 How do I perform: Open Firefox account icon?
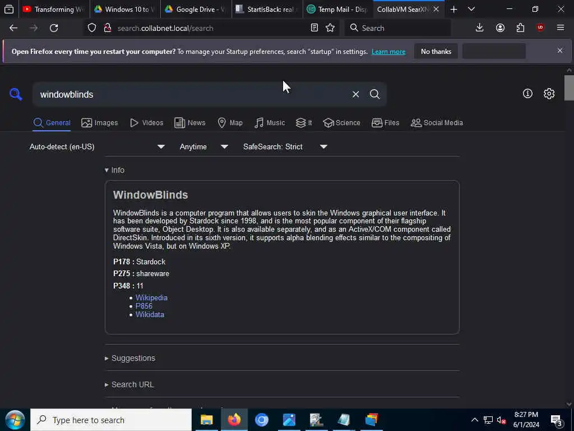[500, 28]
